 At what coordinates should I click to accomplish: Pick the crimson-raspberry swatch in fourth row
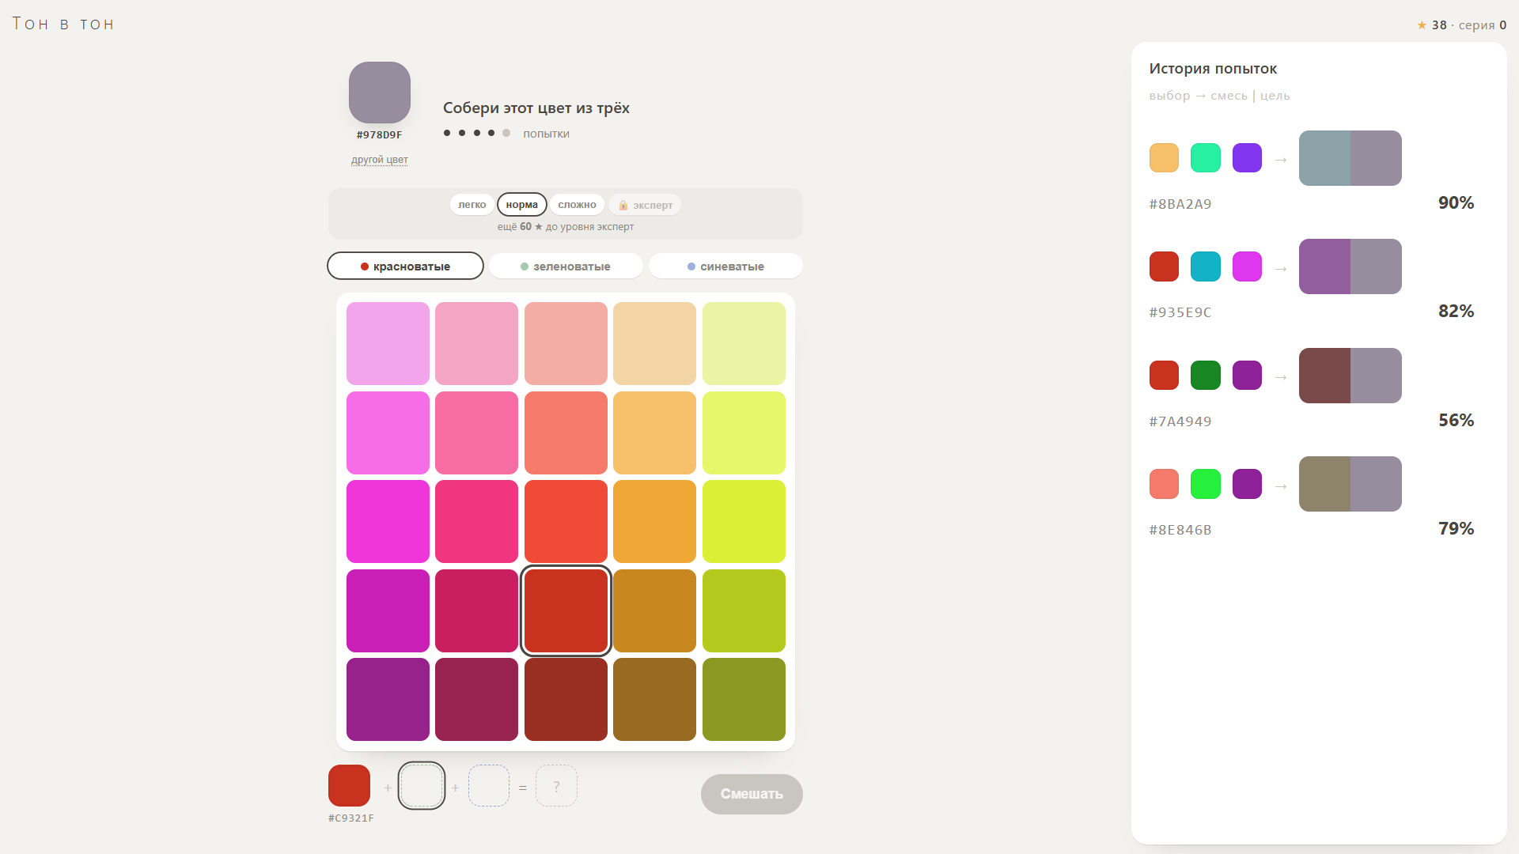click(476, 610)
